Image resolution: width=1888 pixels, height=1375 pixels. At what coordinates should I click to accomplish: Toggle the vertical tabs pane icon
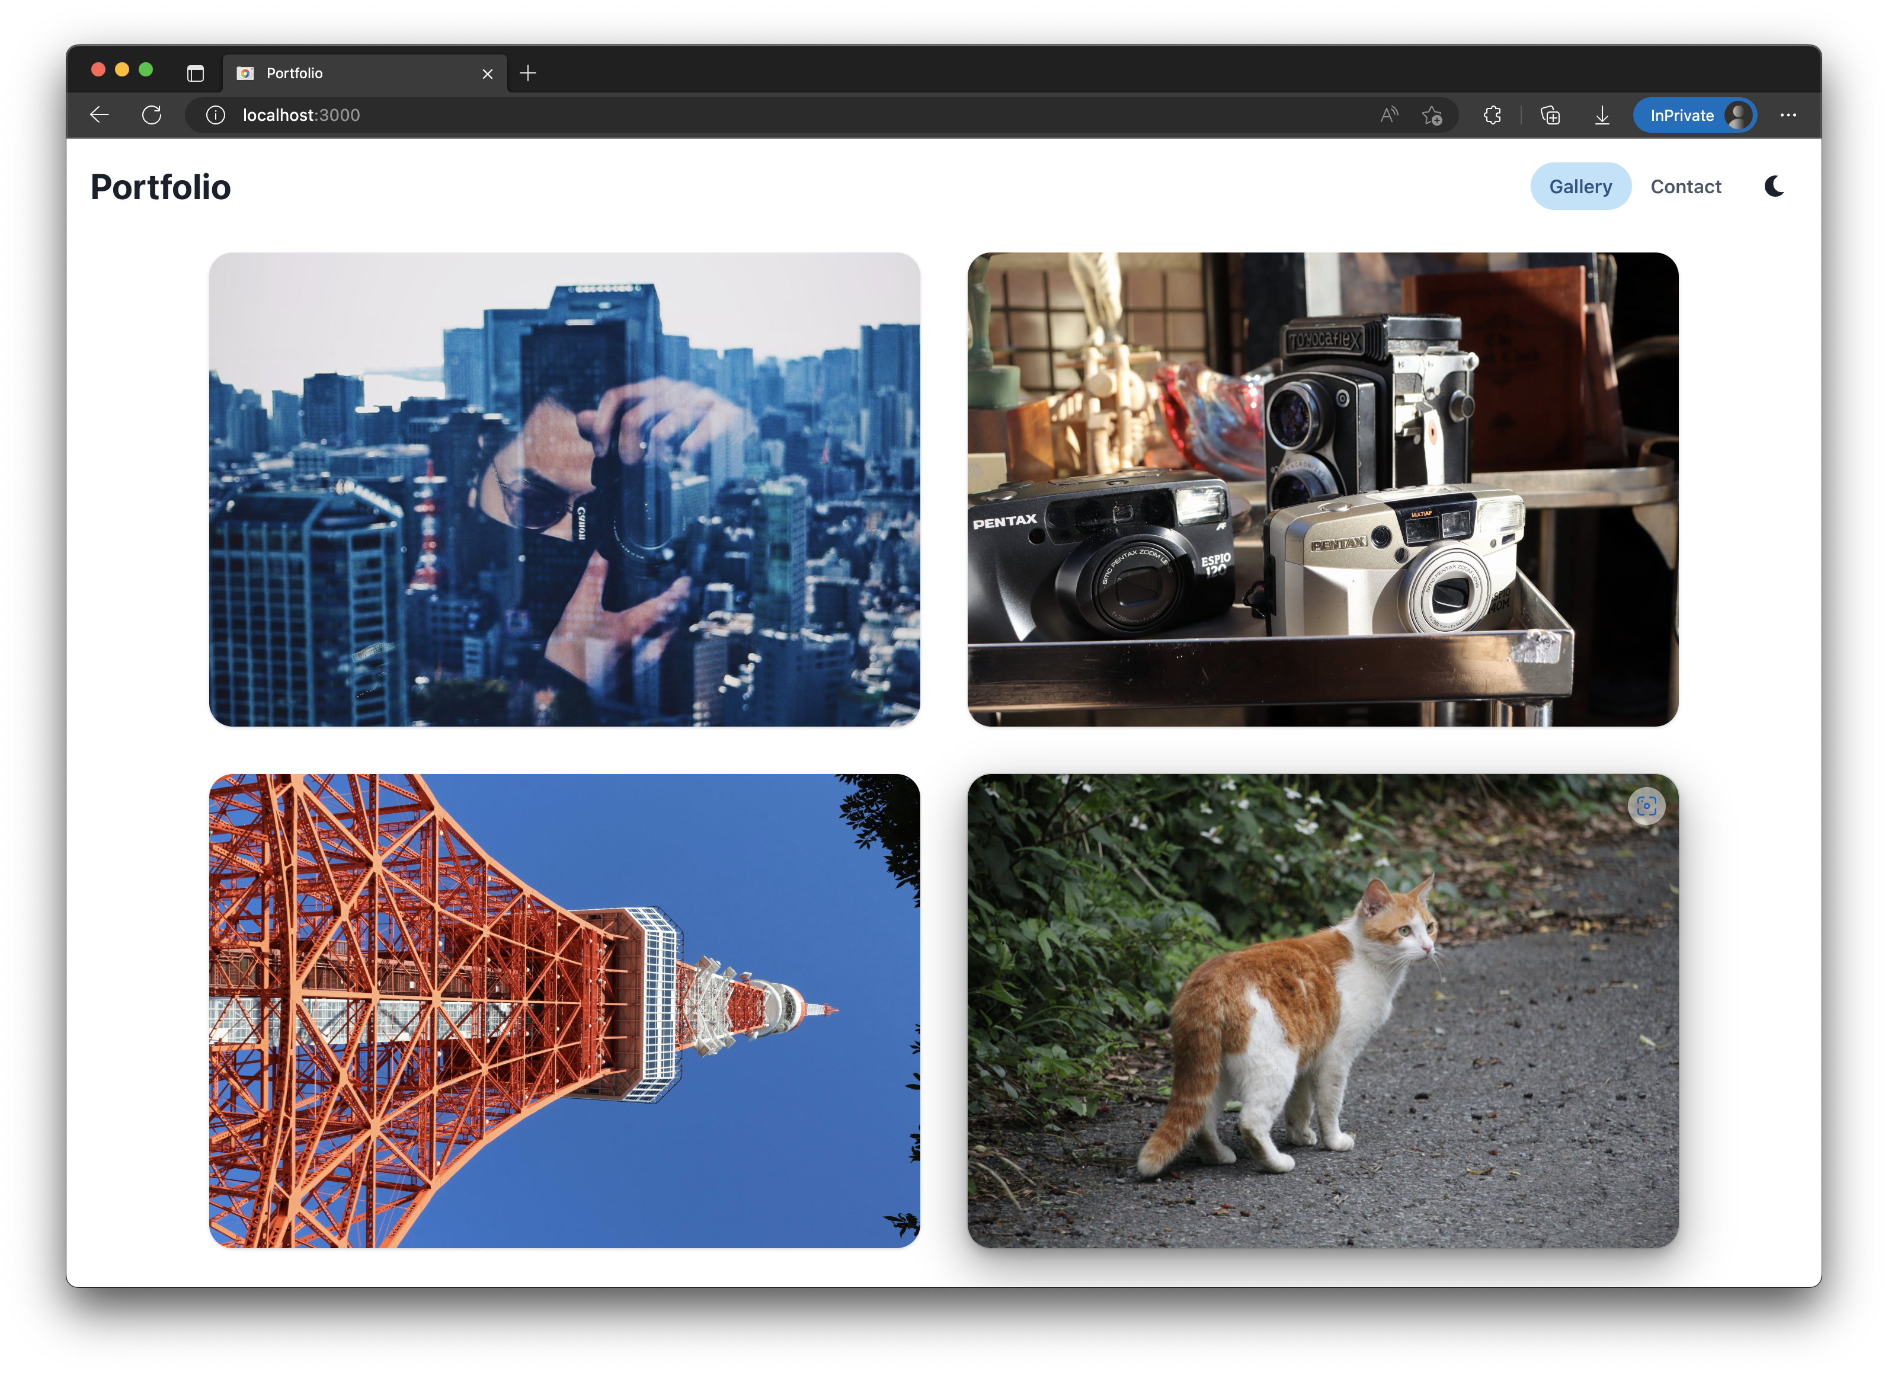point(196,73)
